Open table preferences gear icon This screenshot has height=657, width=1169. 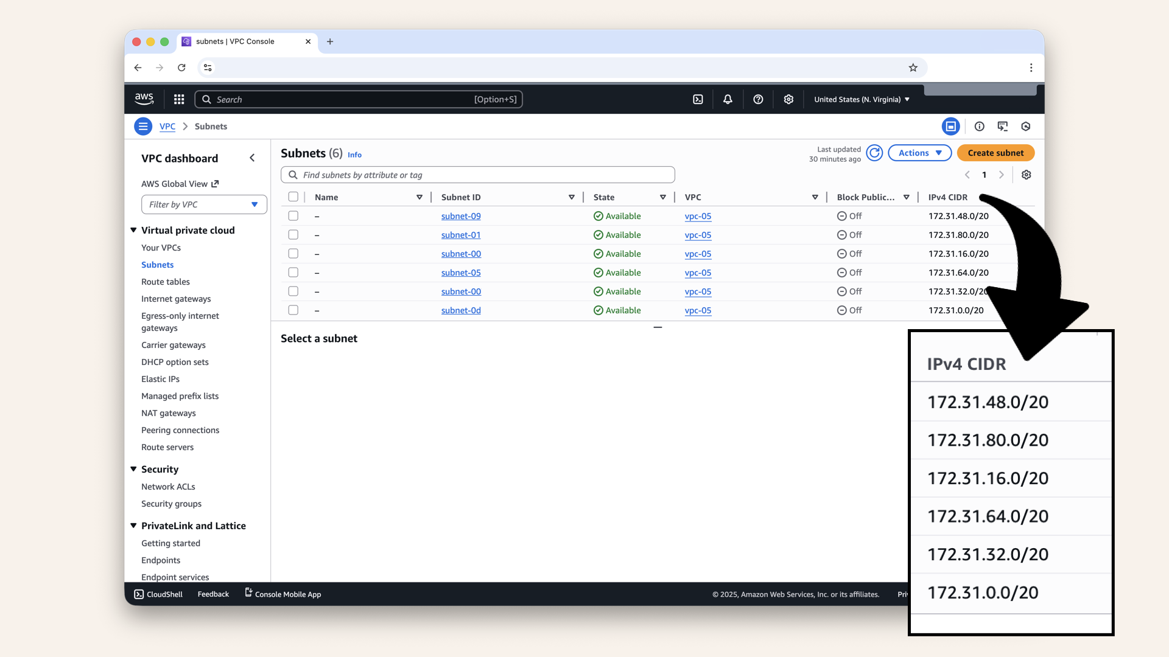pos(1026,175)
